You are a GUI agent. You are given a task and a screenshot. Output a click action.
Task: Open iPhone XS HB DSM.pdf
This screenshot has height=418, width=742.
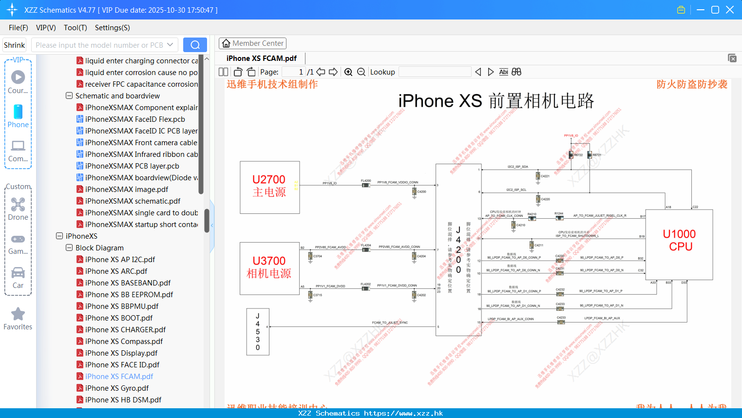pos(123,399)
